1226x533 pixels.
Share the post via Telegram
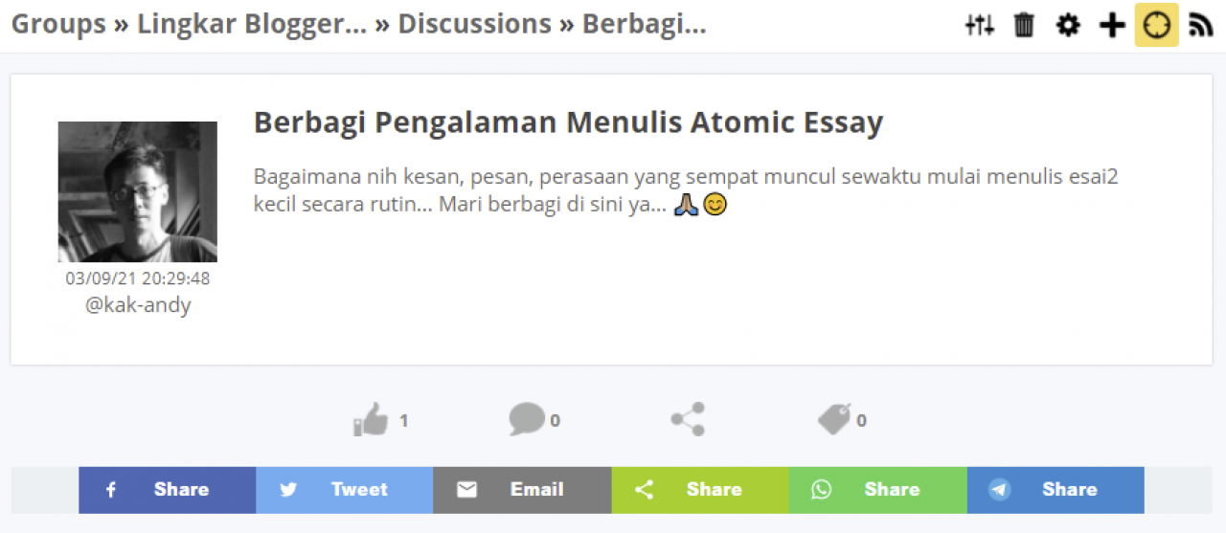point(1056,490)
